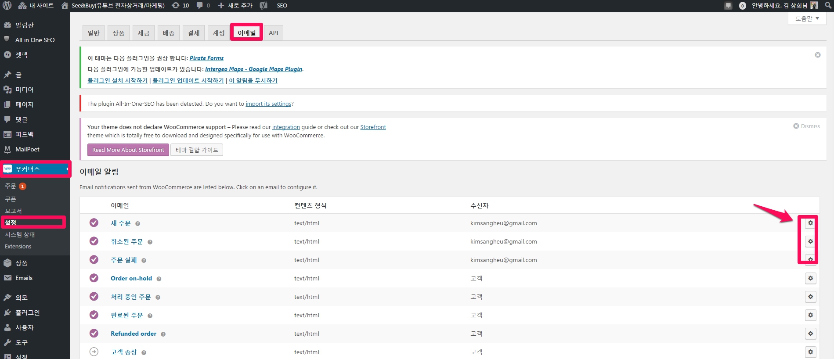Image resolution: width=834 pixels, height=359 pixels.
Task: Open the Yoast SEO icon in admin bar
Action: tap(264, 6)
